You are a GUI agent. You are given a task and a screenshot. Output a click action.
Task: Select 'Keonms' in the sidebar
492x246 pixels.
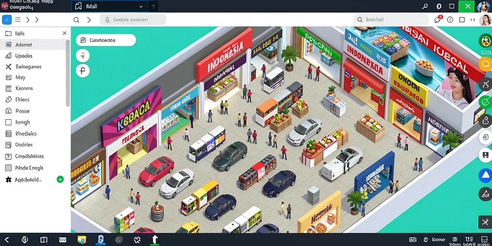click(x=33, y=88)
